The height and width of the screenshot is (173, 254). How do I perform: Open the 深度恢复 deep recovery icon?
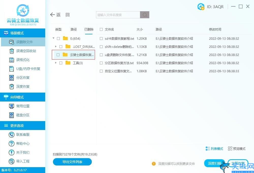11,87
